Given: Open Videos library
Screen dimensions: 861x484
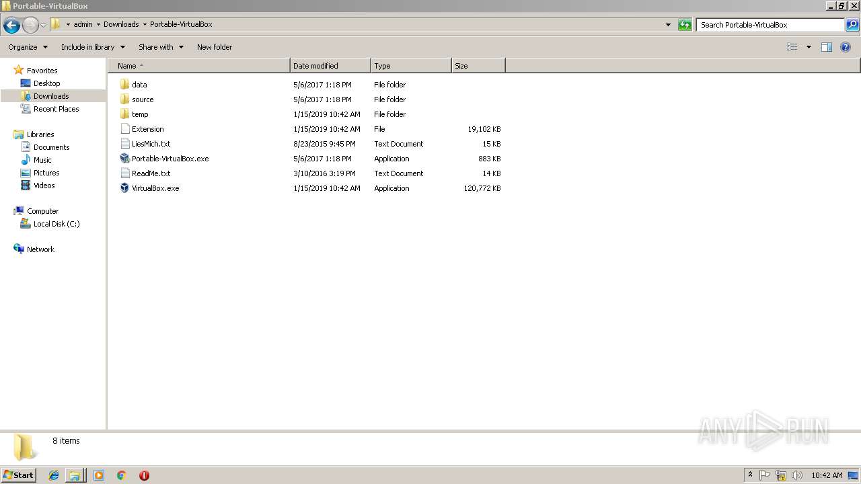Looking at the screenshot, I should coord(44,186).
